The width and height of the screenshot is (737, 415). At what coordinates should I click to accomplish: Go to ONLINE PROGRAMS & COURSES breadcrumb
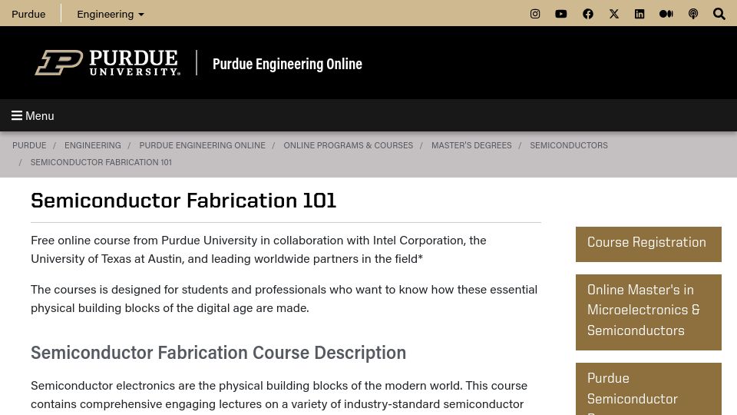point(349,145)
